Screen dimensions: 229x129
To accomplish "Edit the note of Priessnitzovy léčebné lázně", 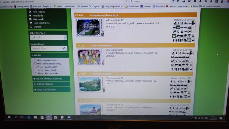I will click(x=122, y=20).
